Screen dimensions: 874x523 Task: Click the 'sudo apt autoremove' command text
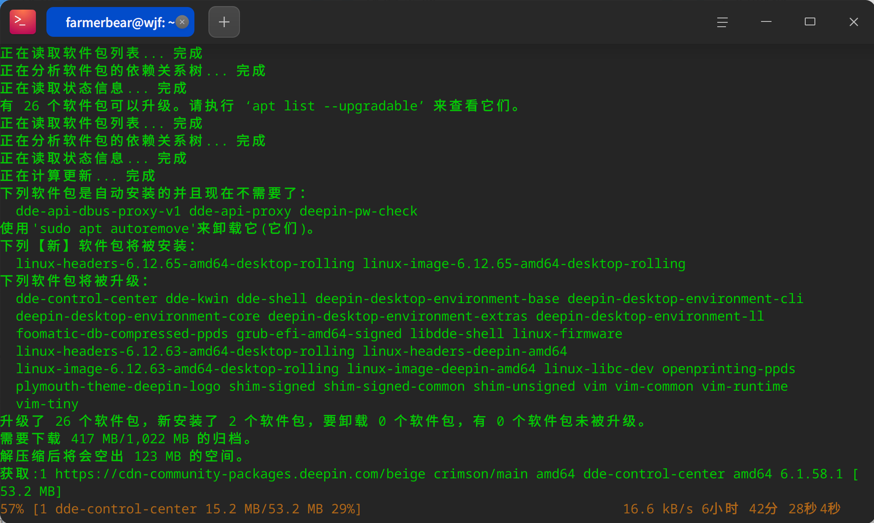pyautogui.click(x=114, y=229)
